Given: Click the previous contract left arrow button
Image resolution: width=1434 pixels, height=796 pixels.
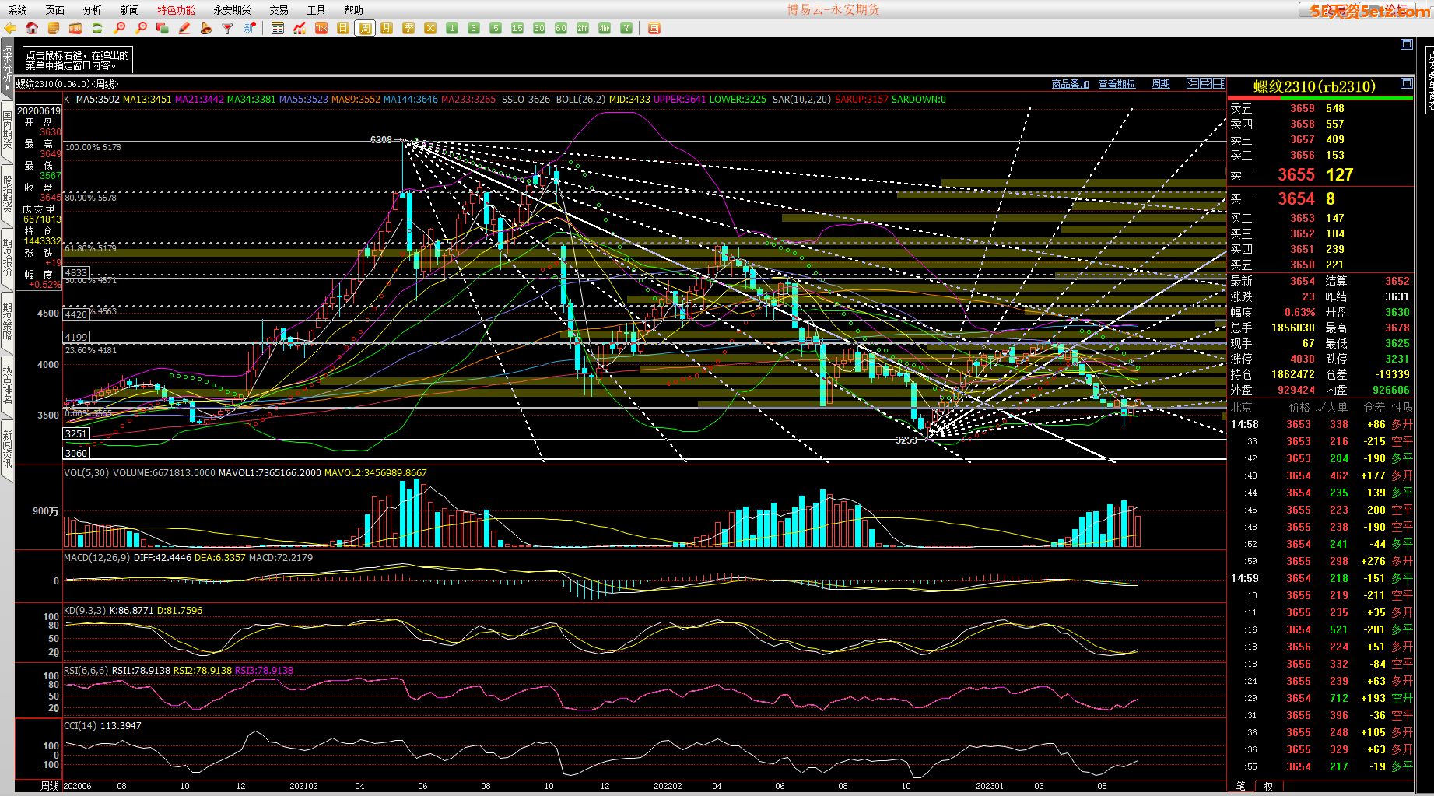Looking at the screenshot, I should [1193, 83].
